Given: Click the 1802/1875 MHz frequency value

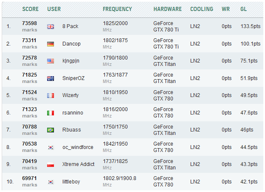Looking at the screenshot, I should (115, 43).
